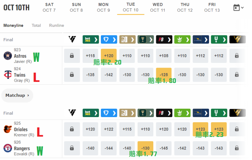Switch to the Total tab
Screen dimensions: 252x160
pos(36,25)
